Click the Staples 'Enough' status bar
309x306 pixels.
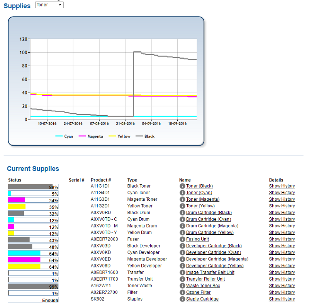pos(33,300)
